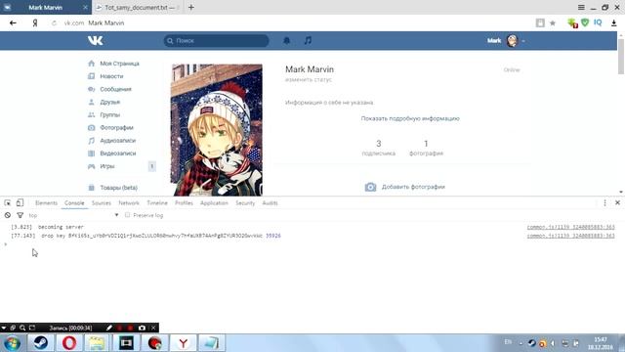Click the VK logo in header
625x352 pixels.
[96, 40]
